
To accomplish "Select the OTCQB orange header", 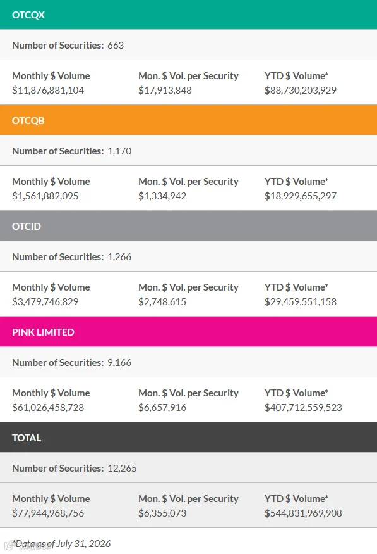I will [188, 120].
